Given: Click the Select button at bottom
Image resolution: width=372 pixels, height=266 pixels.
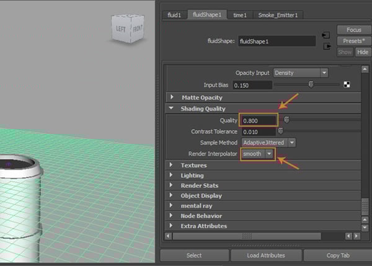Looking at the screenshot, I should [194, 255].
